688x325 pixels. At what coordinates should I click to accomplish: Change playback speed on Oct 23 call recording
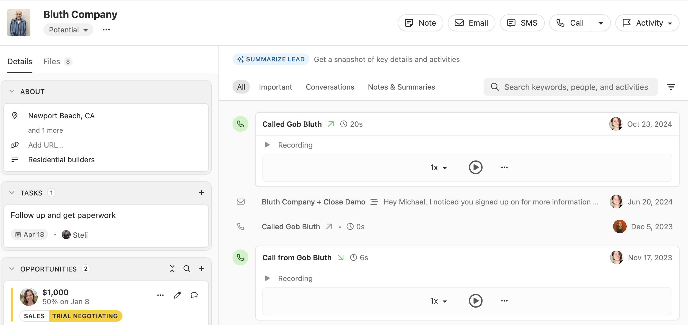438,167
